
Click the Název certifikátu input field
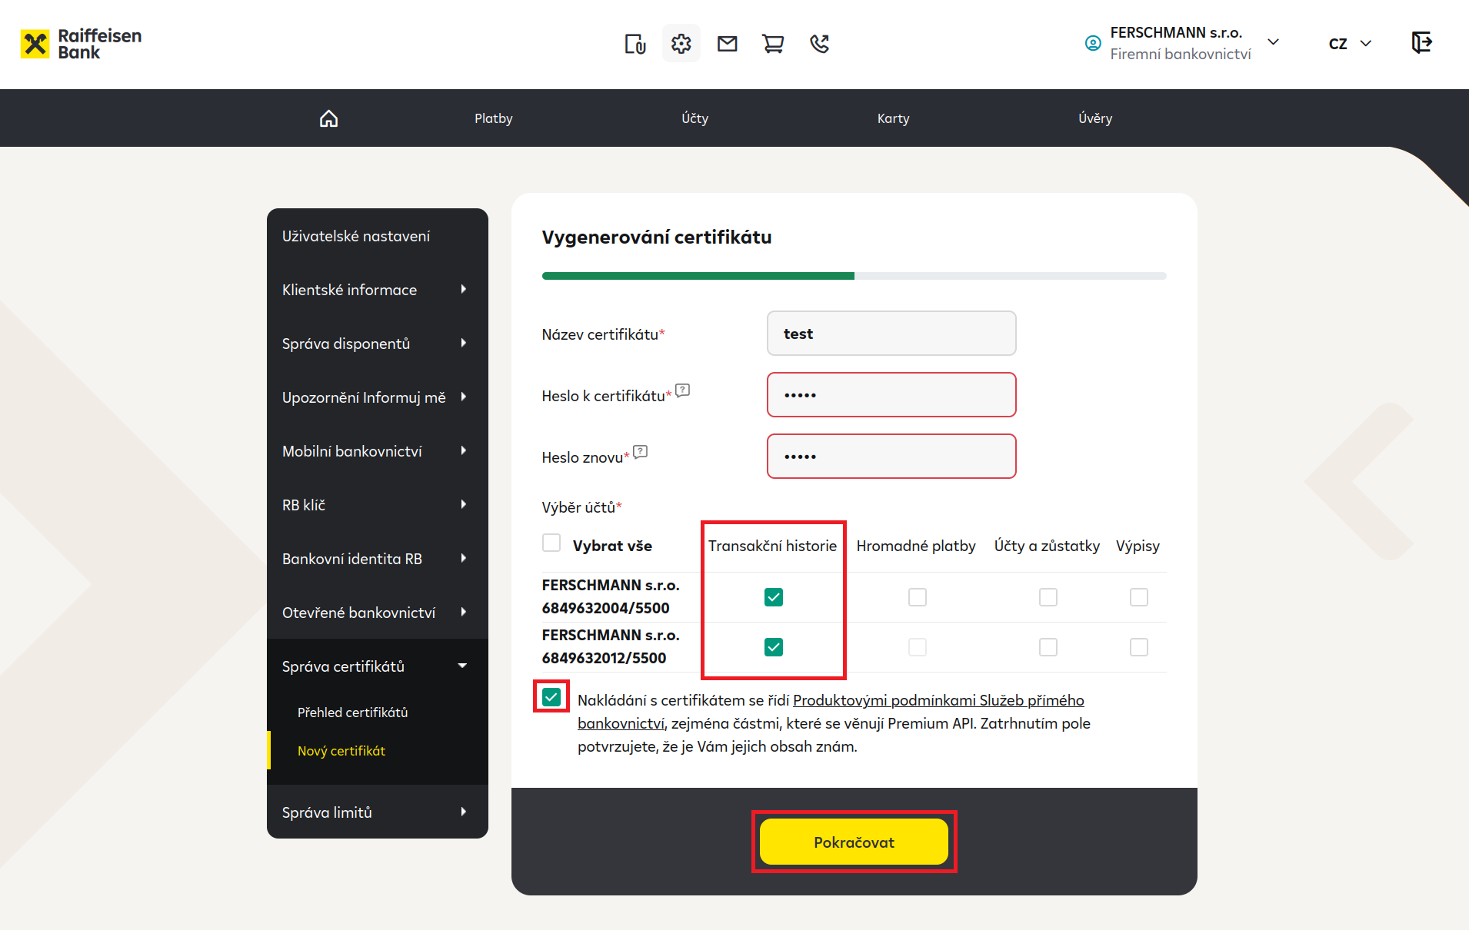(x=891, y=334)
